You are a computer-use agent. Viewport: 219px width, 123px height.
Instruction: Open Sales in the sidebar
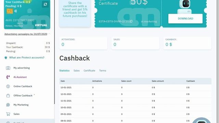(16, 114)
